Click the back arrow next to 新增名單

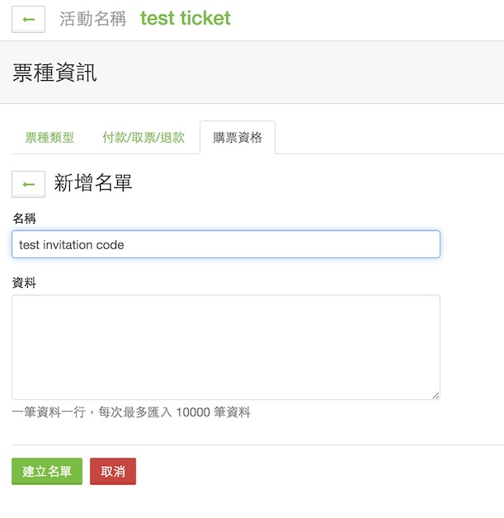click(x=28, y=184)
